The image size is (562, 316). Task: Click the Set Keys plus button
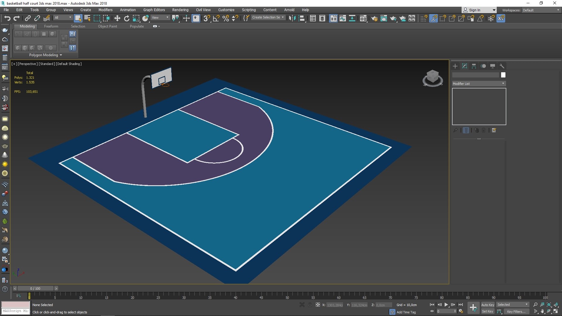[x=473, y=308]
